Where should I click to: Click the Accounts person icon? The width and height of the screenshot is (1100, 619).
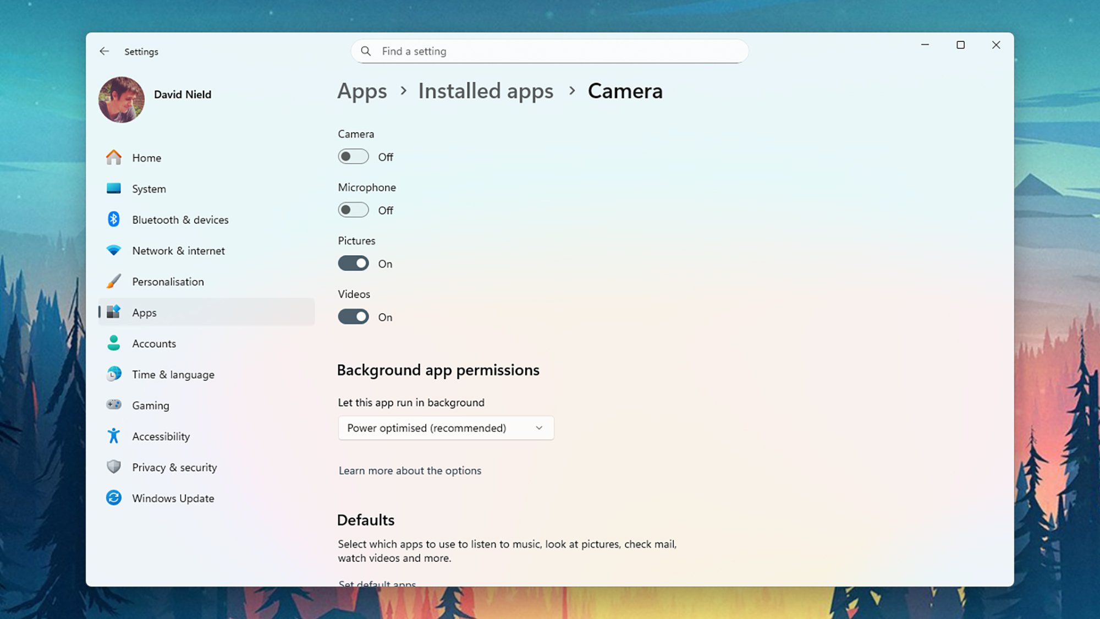coord(114,343)
